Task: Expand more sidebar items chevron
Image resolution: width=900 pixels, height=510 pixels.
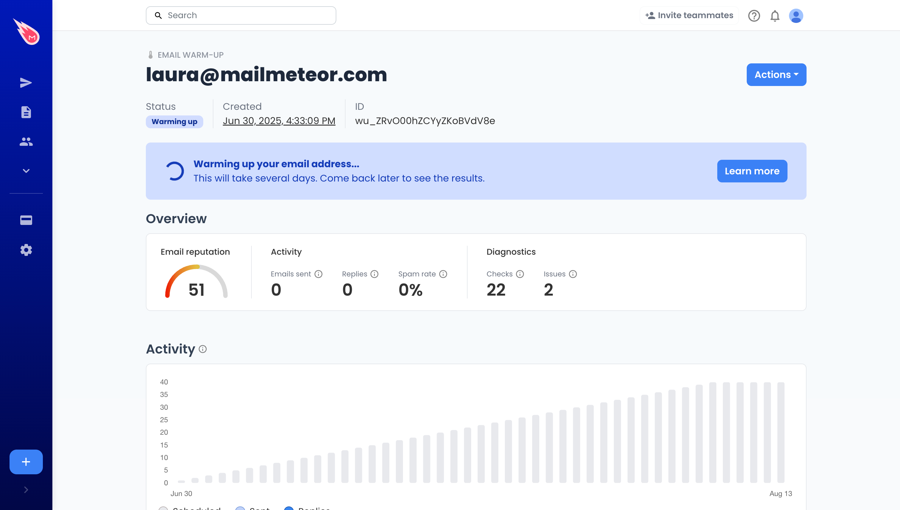Action: point(26,171)
